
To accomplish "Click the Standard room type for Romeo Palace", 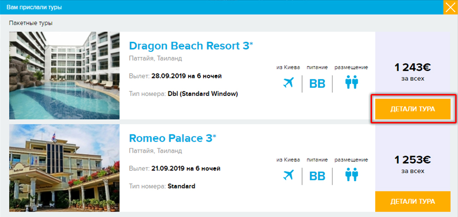I will click(181, 186).
